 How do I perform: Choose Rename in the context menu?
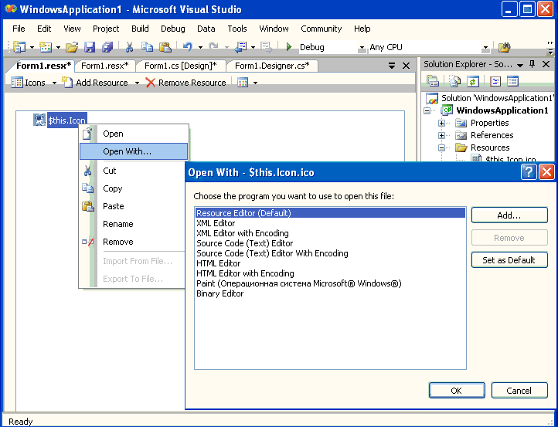131,224
